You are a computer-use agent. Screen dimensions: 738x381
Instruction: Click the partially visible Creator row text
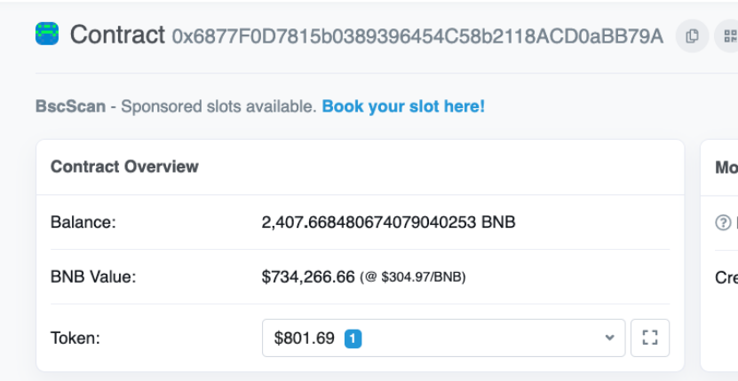726,277
